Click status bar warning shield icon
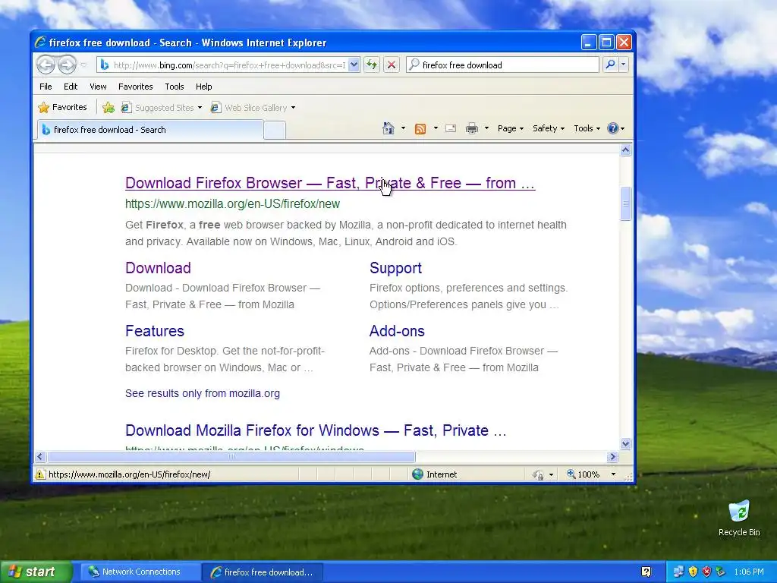The image size is (777, 583). 40,474
